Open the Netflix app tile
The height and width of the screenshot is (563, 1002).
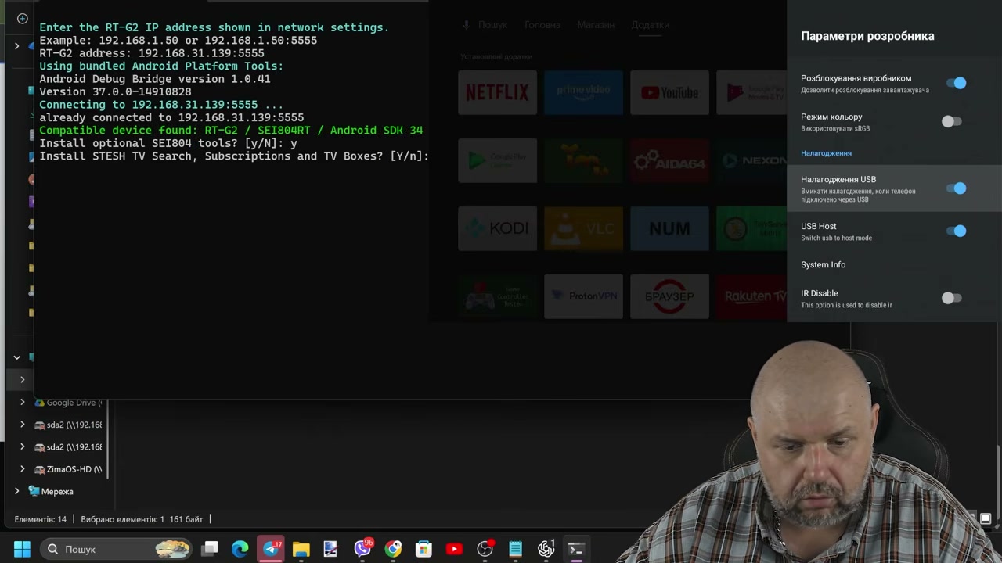[498, 93]
